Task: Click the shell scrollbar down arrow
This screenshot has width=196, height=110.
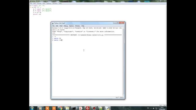Action: (123, 95)
